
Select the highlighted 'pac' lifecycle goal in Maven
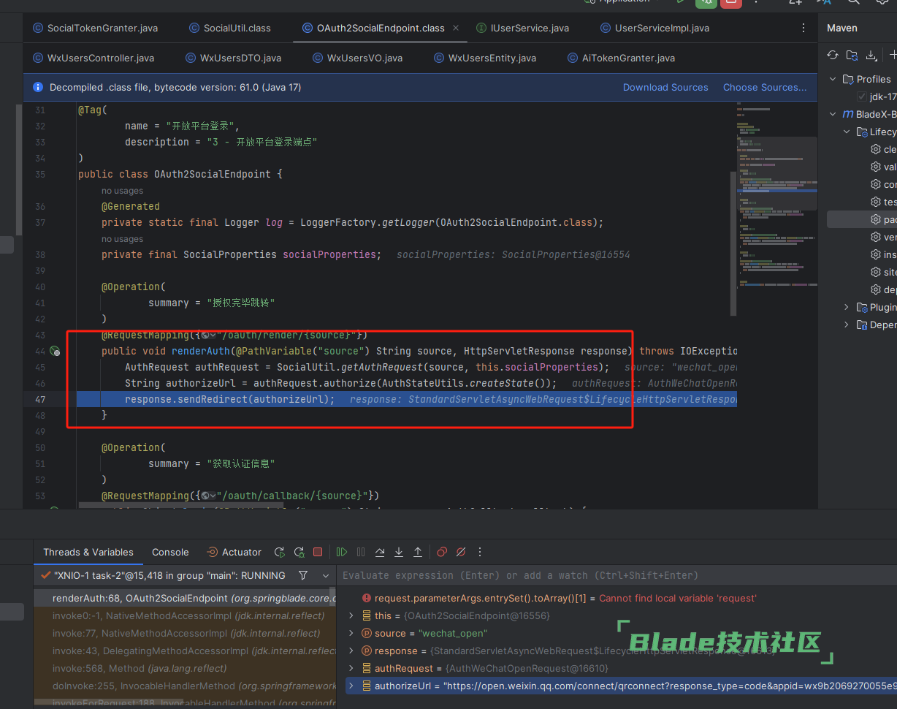(x=862, y=219)
